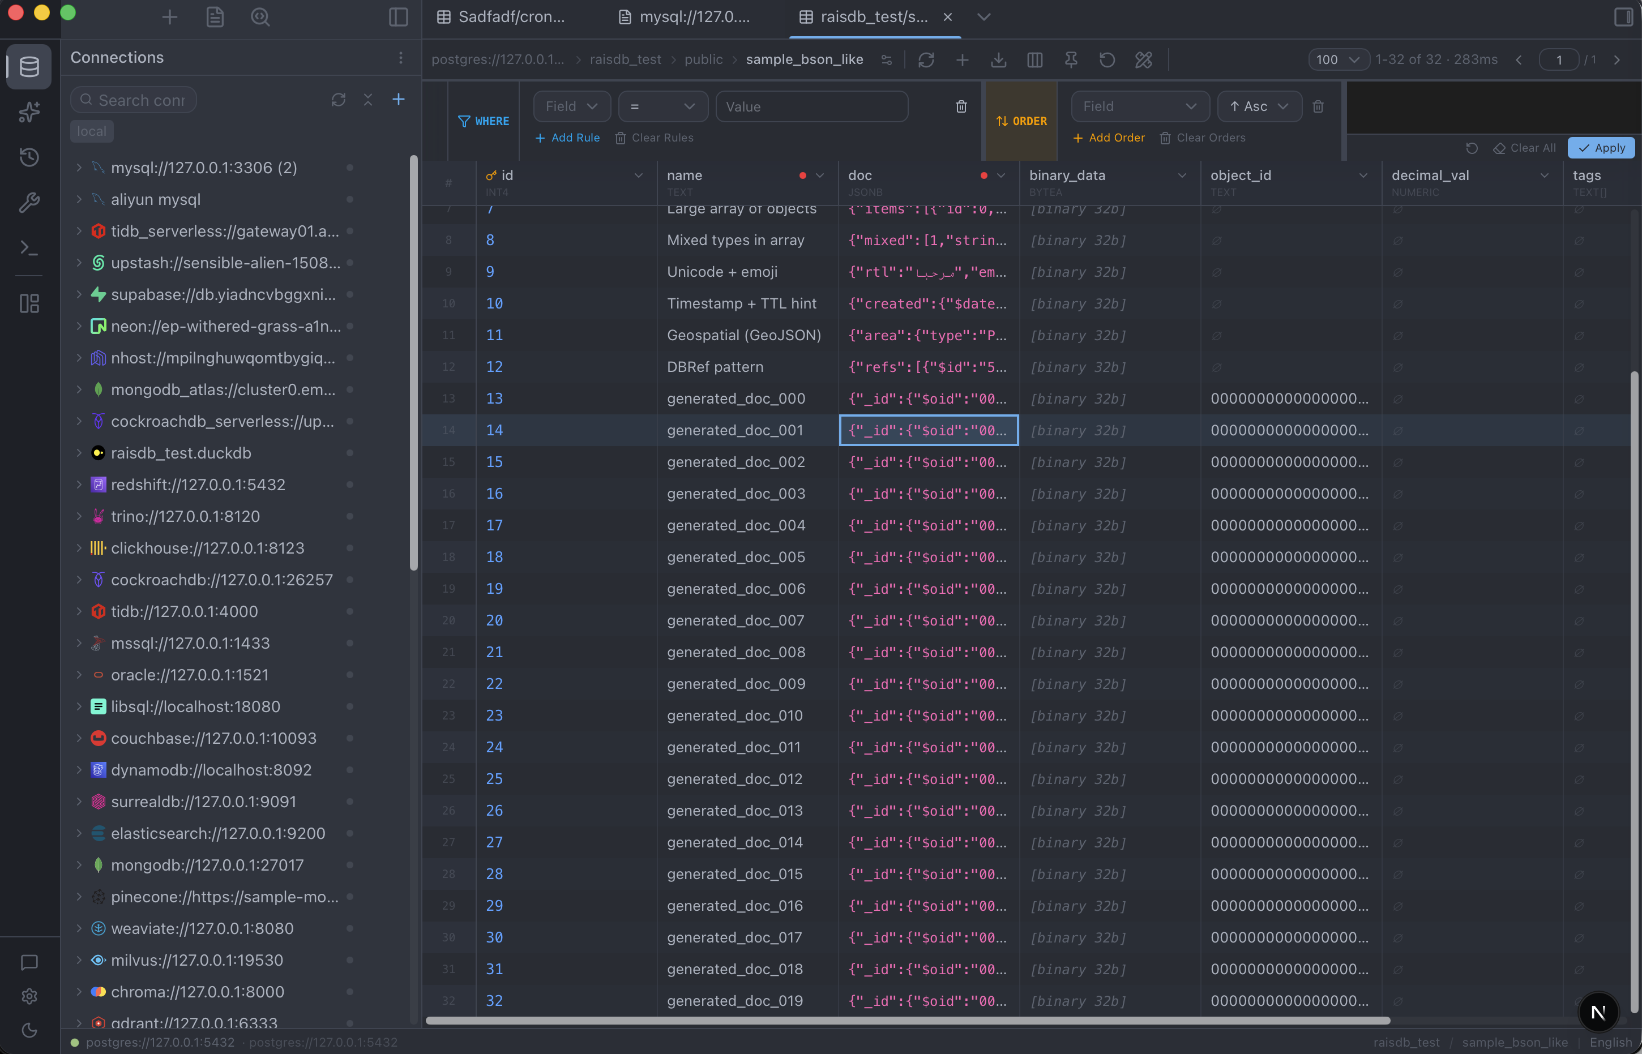Switch to the Sadfadf/cron... tab
The width and height of the screenshot is (1642, 1054).
click(502, 17)
